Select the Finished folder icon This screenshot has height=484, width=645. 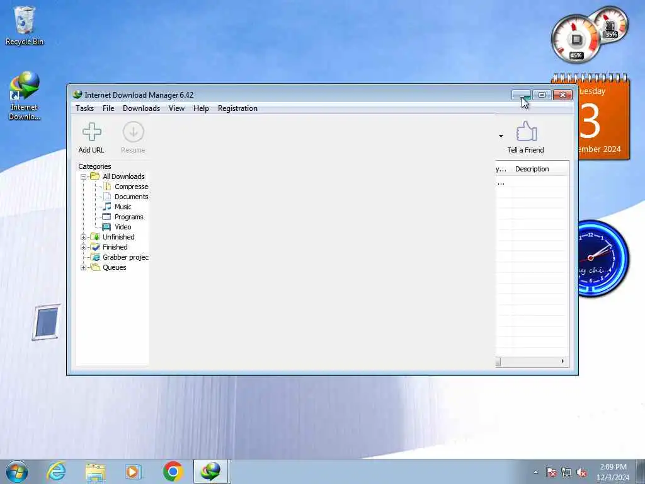[x=95, y=247]
